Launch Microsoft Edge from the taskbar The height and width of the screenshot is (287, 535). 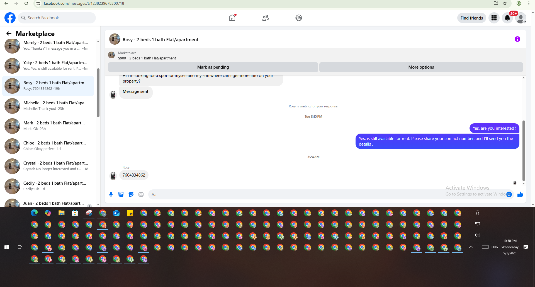[34, 213]
